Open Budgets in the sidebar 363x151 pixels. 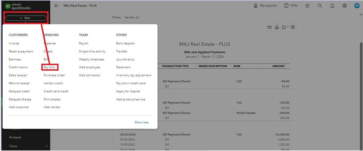coord(15,137)
